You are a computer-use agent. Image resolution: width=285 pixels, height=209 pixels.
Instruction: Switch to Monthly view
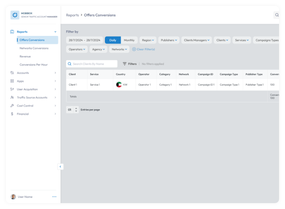[129, 40]
